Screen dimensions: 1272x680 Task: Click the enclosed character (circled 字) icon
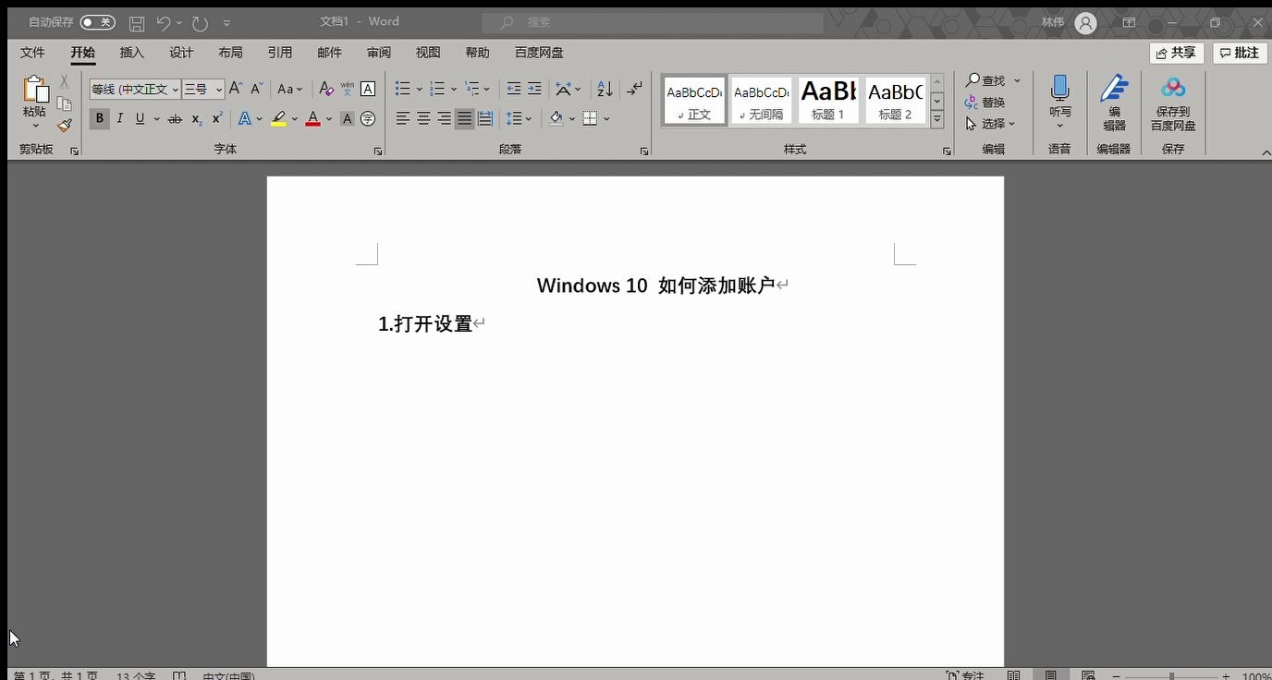click(368, 118)
